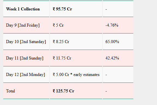Click the -4.76% change value
Image resolution: width=157 pixels, height=105 pixels.
click(112, 25)
